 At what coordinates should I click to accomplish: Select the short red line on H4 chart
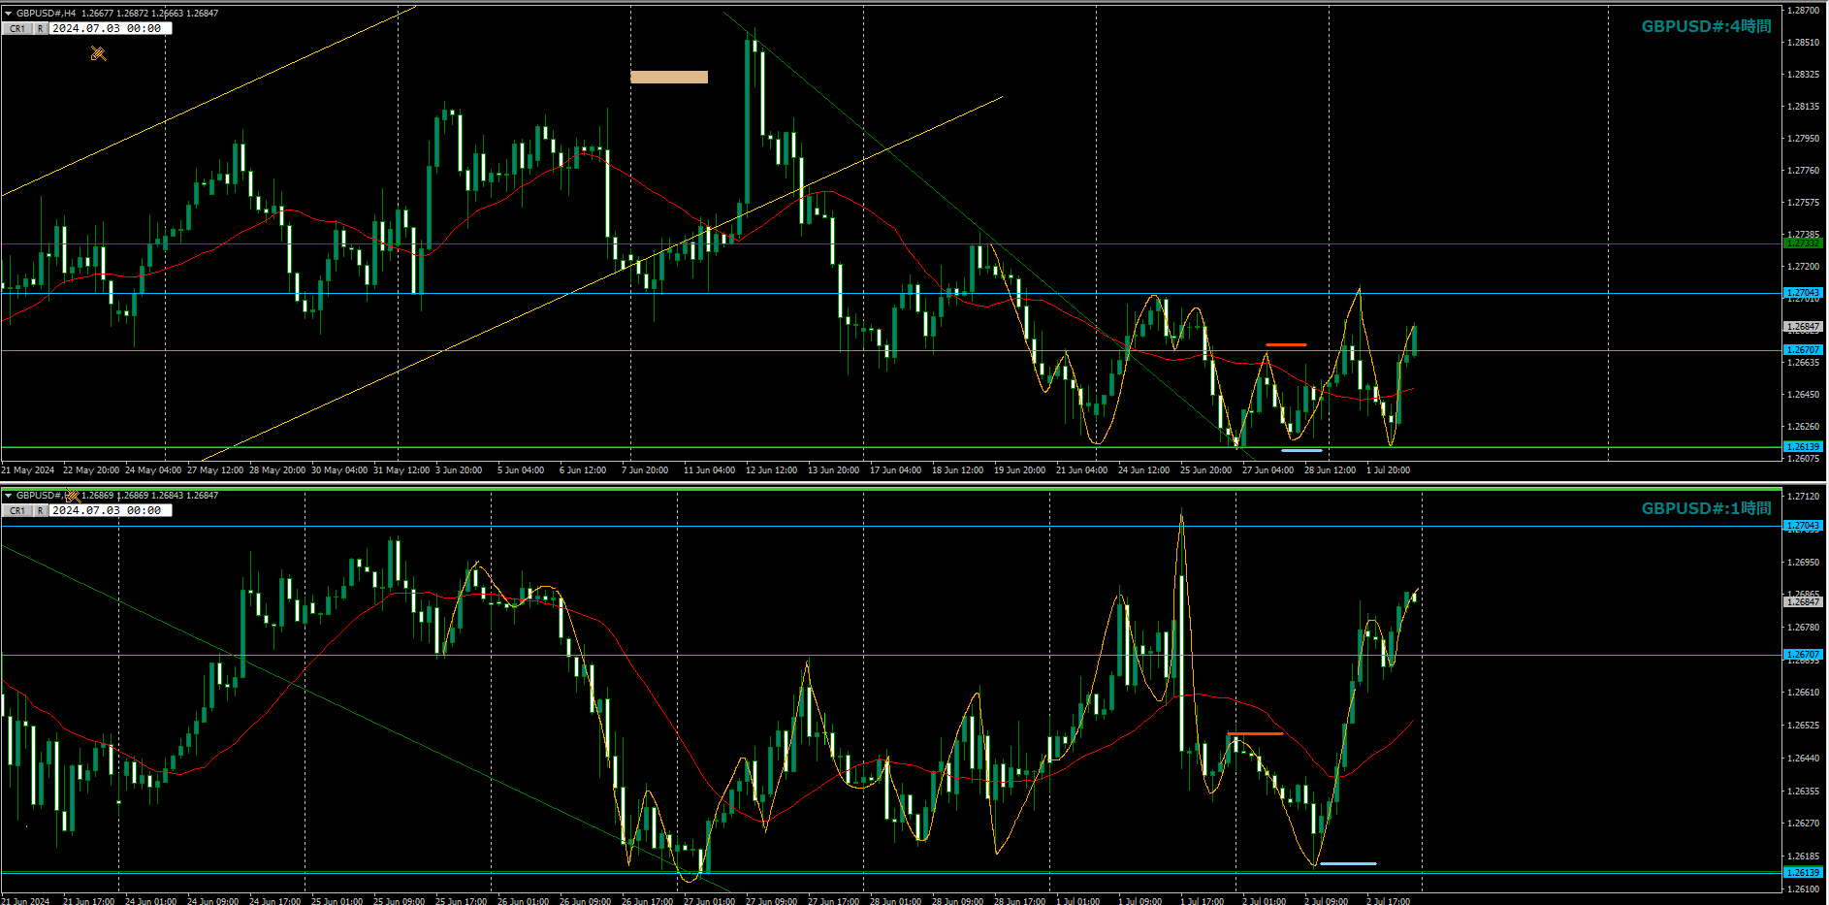(1286, 344)
